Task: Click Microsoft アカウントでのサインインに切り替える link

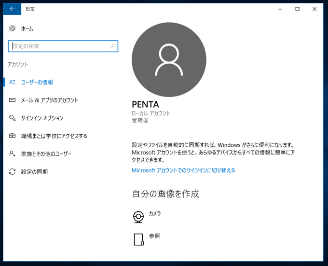Action: click(183, 170)
